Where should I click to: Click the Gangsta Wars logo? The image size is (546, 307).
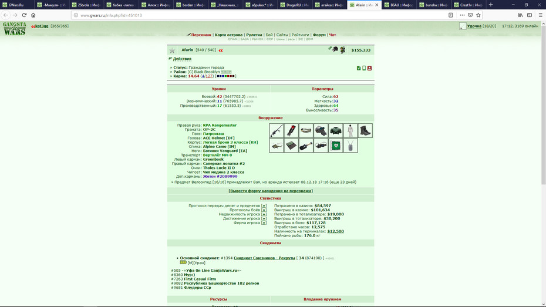click(x=15, y=29)
